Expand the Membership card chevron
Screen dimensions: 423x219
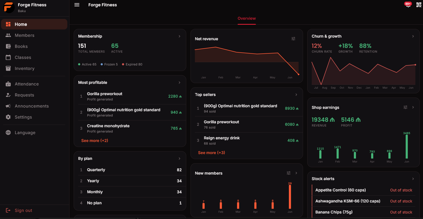tap(179, 36)
